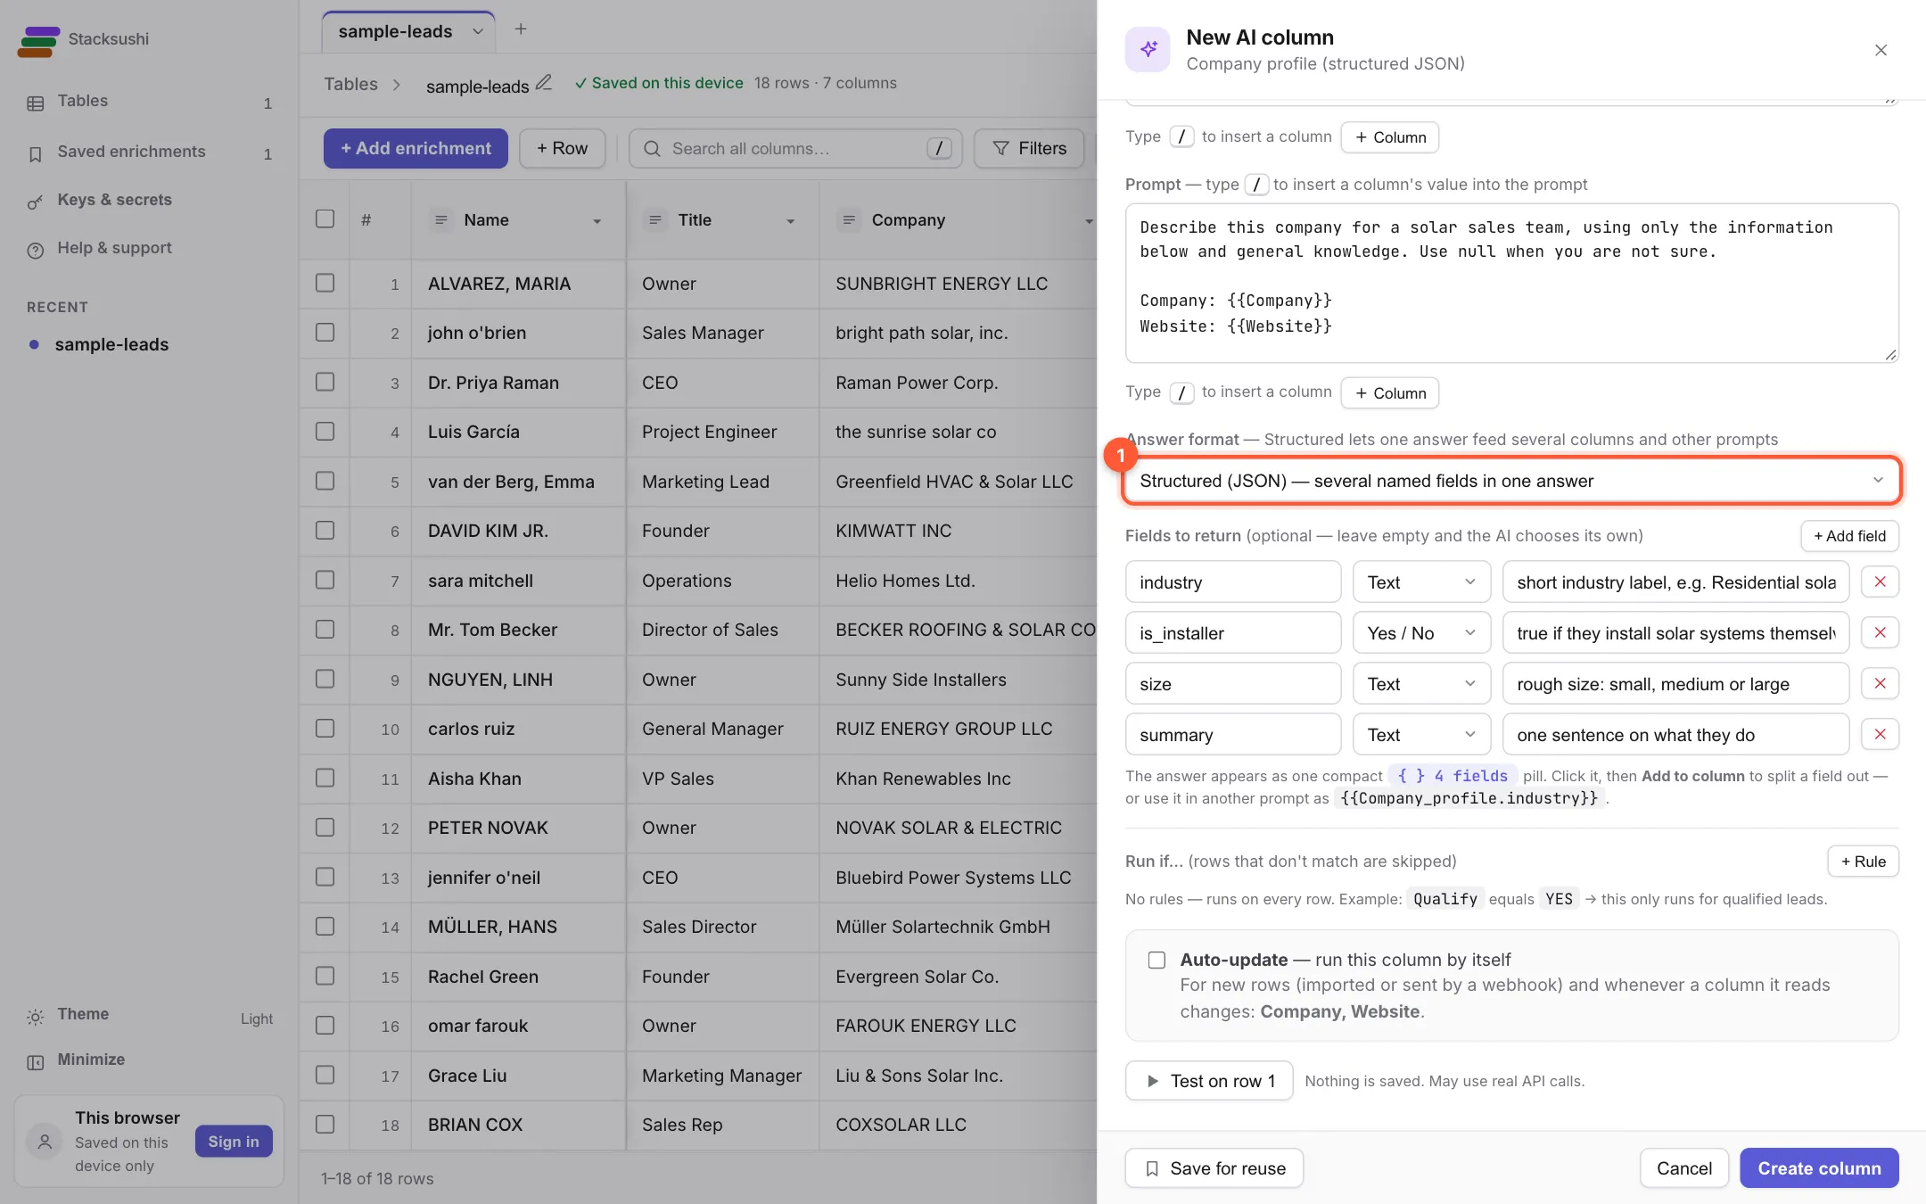Open the Name column header menu arrow

[x=597, y=221]
